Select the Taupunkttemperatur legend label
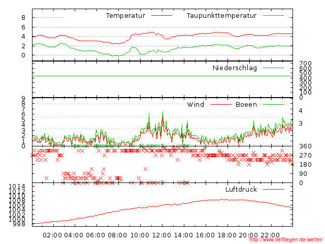325x244 pixels. pos(221,16)
